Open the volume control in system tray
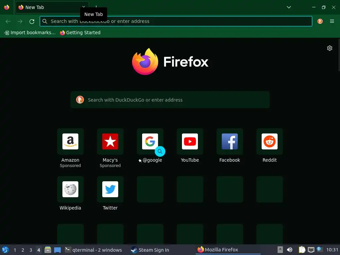This screenshot has width=340, height=255. [x=290, y=250]
